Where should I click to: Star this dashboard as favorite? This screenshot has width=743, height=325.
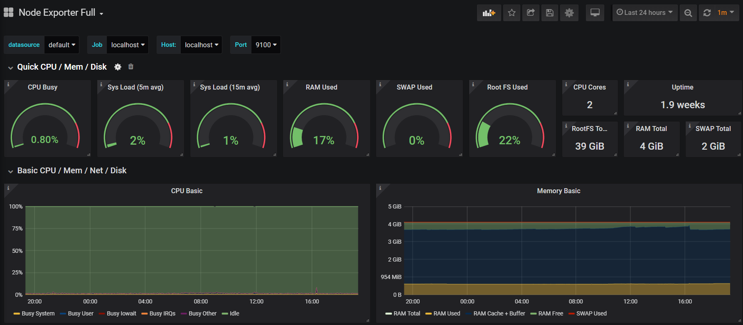(x=512, y=13)
